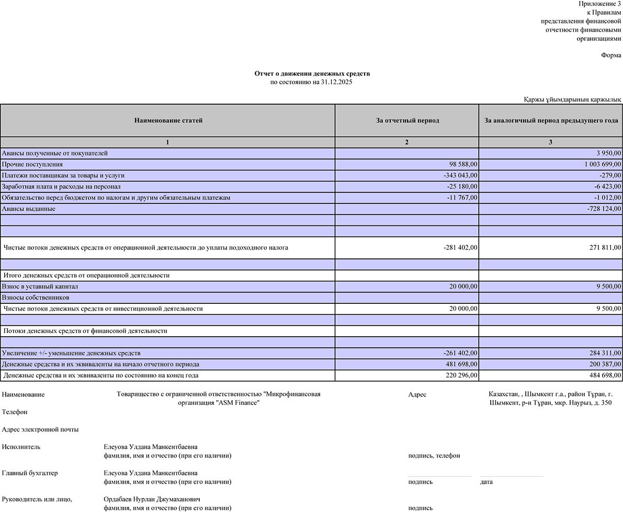Select the row 'Взнос в уставный капитал'
Screen dimensions: 623x512
311,287
